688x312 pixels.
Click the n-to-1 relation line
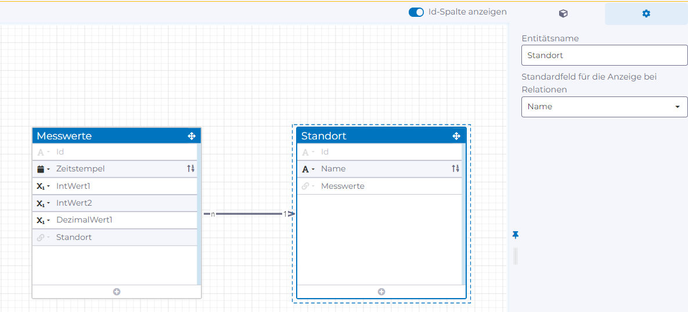click(x=248, y=214)
